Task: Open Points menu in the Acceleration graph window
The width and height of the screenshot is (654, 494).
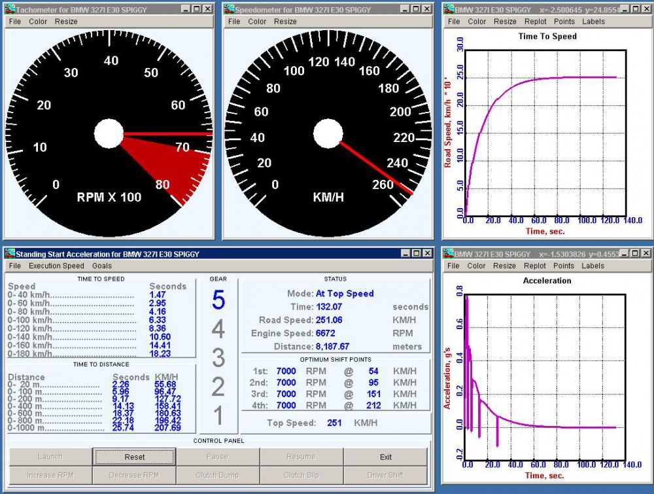Action: coord(564,266)
